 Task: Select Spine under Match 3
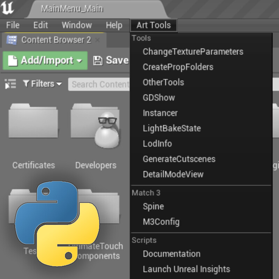pos(153,206)
